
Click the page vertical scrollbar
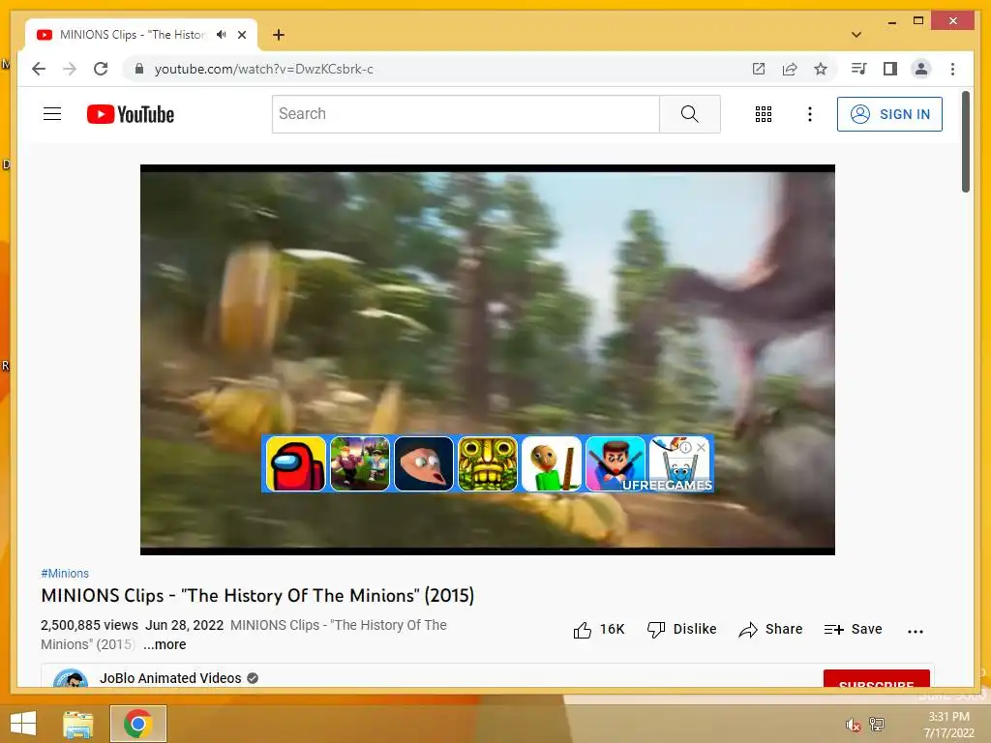pos(965,141)
